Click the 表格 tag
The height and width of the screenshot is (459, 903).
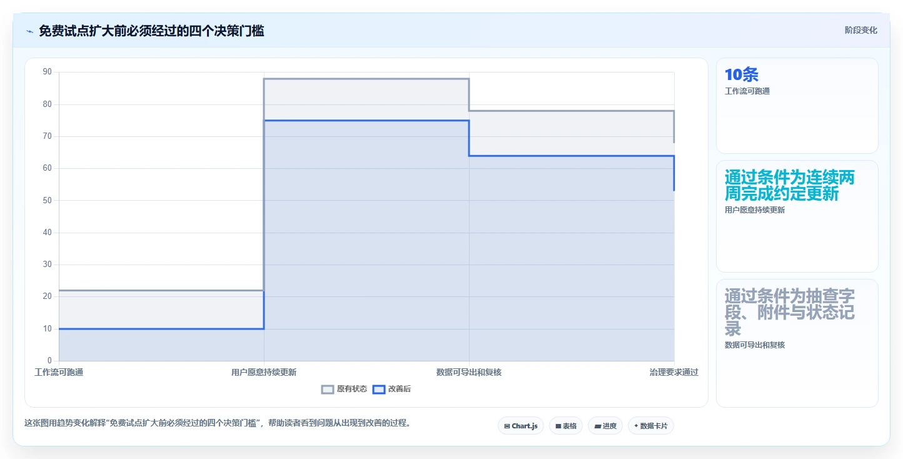[566, 426]
